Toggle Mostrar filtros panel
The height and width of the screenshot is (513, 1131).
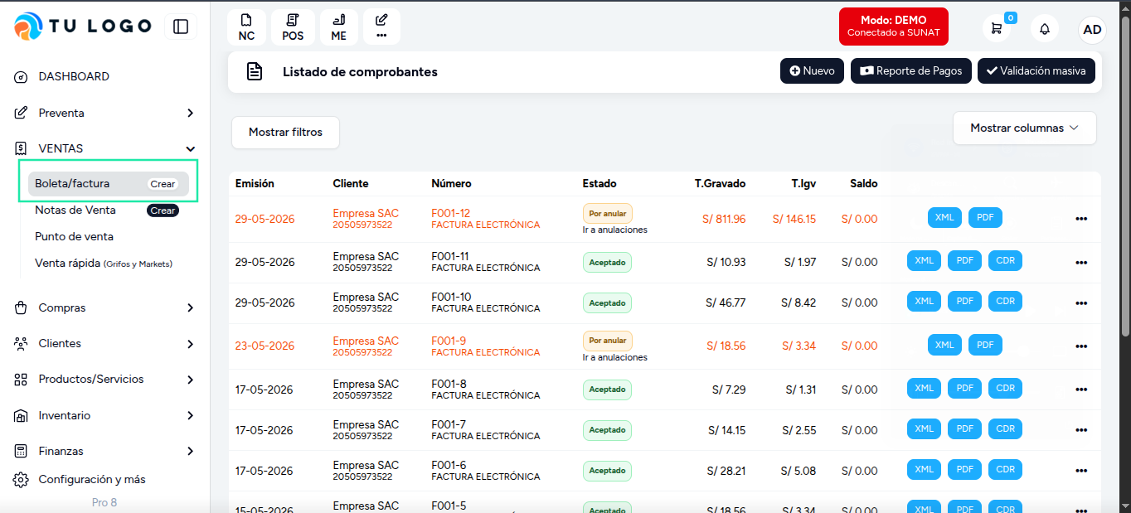pos(285,133)
